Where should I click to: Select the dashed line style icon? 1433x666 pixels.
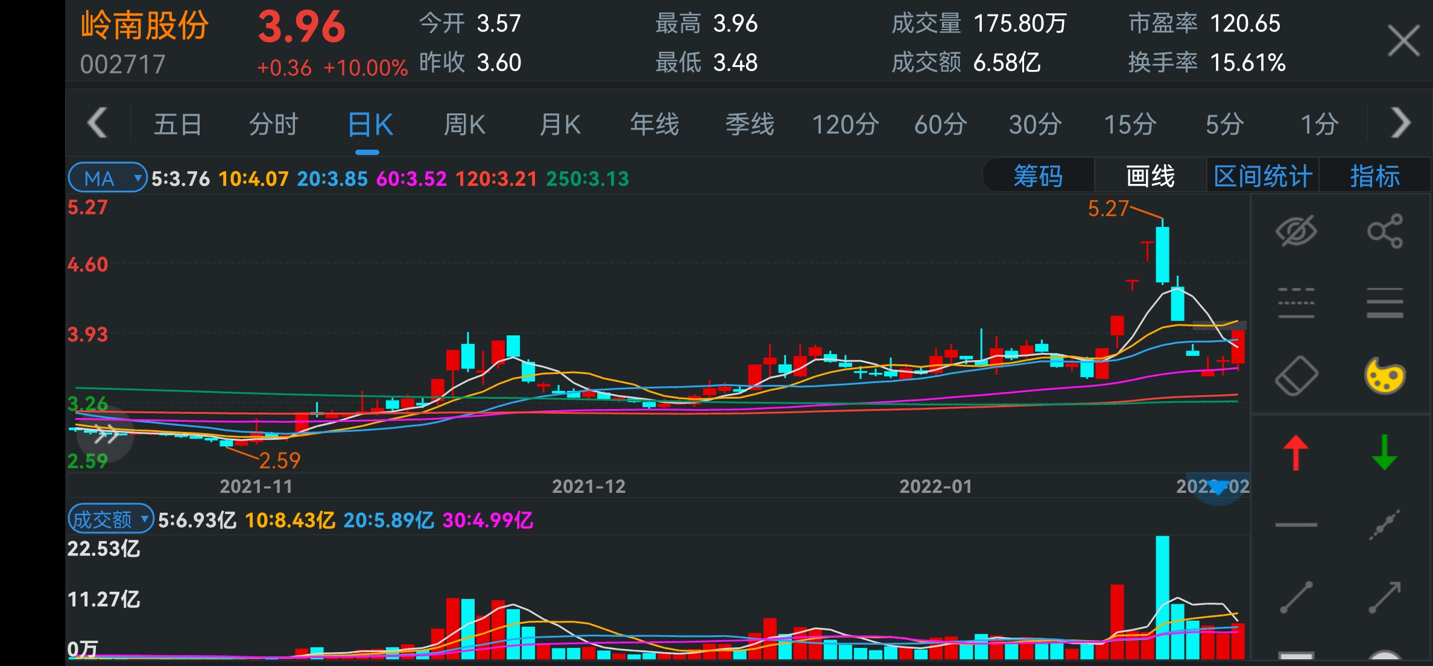pos(1296,303)
